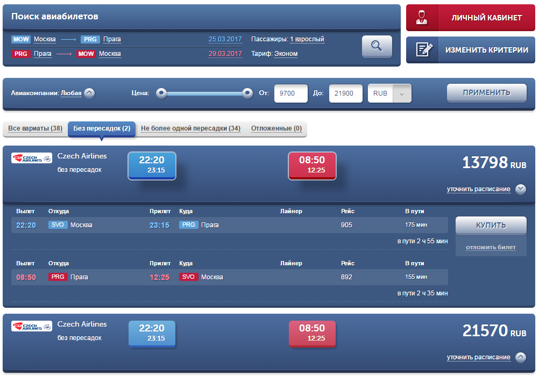Open personal cabinet via user icon
539x376 pixels.
click(422, 18)
